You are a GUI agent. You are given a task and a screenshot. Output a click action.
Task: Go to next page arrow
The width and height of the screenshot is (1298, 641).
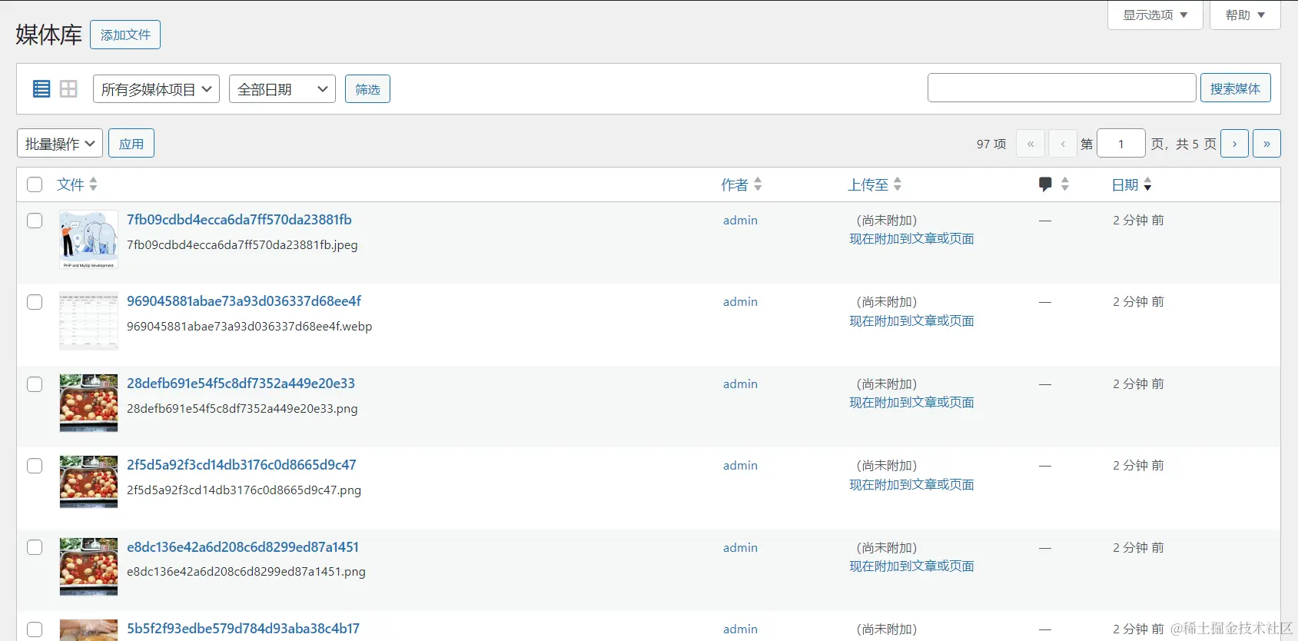(x=1234, y=144)
